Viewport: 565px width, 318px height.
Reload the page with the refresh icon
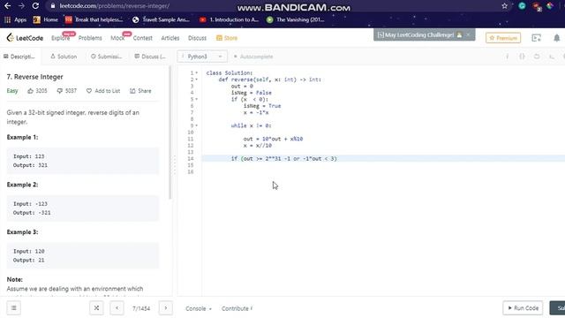point(35,6)
